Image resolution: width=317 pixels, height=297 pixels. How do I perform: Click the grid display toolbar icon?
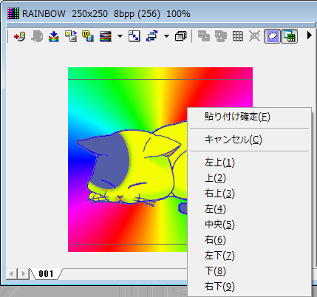238,36
